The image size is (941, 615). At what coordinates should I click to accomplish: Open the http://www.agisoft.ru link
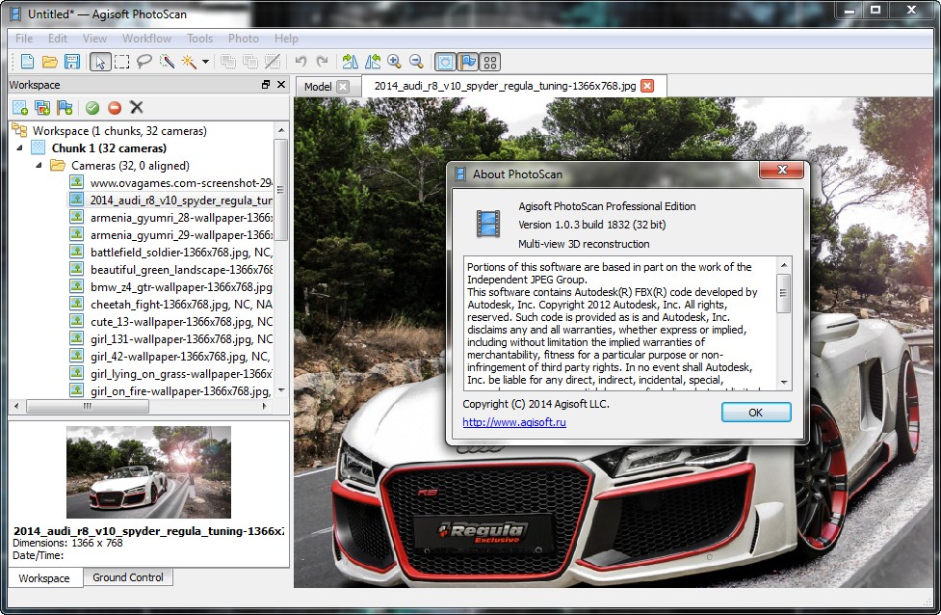[514, 422]
